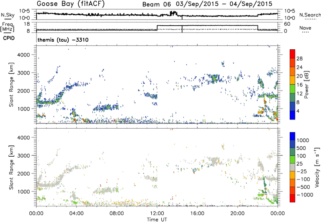Click the "16" label on power colorbar
Image resolution: width=321 pixels, height=222 pixels.
[299, 85]
